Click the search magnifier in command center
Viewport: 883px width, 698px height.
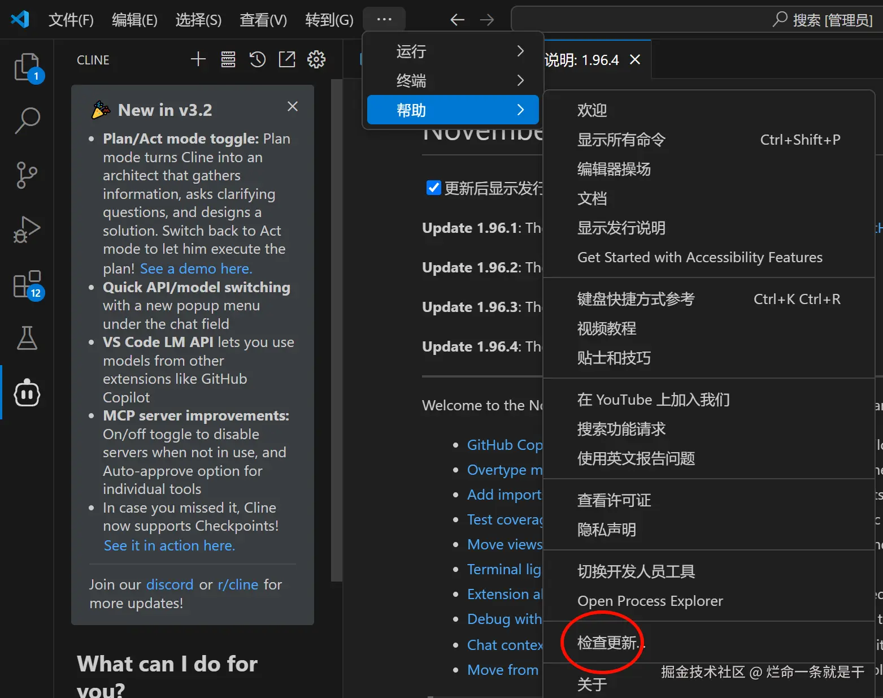780,20
